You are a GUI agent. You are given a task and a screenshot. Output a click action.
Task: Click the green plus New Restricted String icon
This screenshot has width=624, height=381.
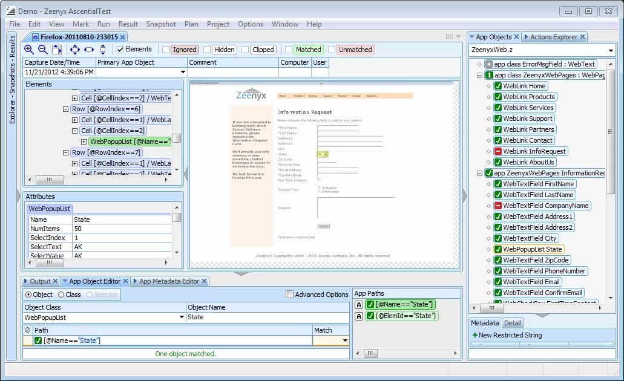coord(475,335)
